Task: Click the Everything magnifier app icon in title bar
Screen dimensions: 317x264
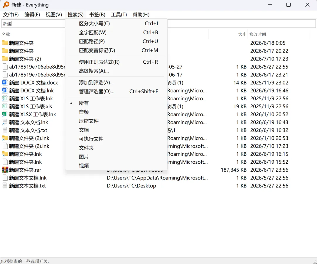Action: (6, 5)
